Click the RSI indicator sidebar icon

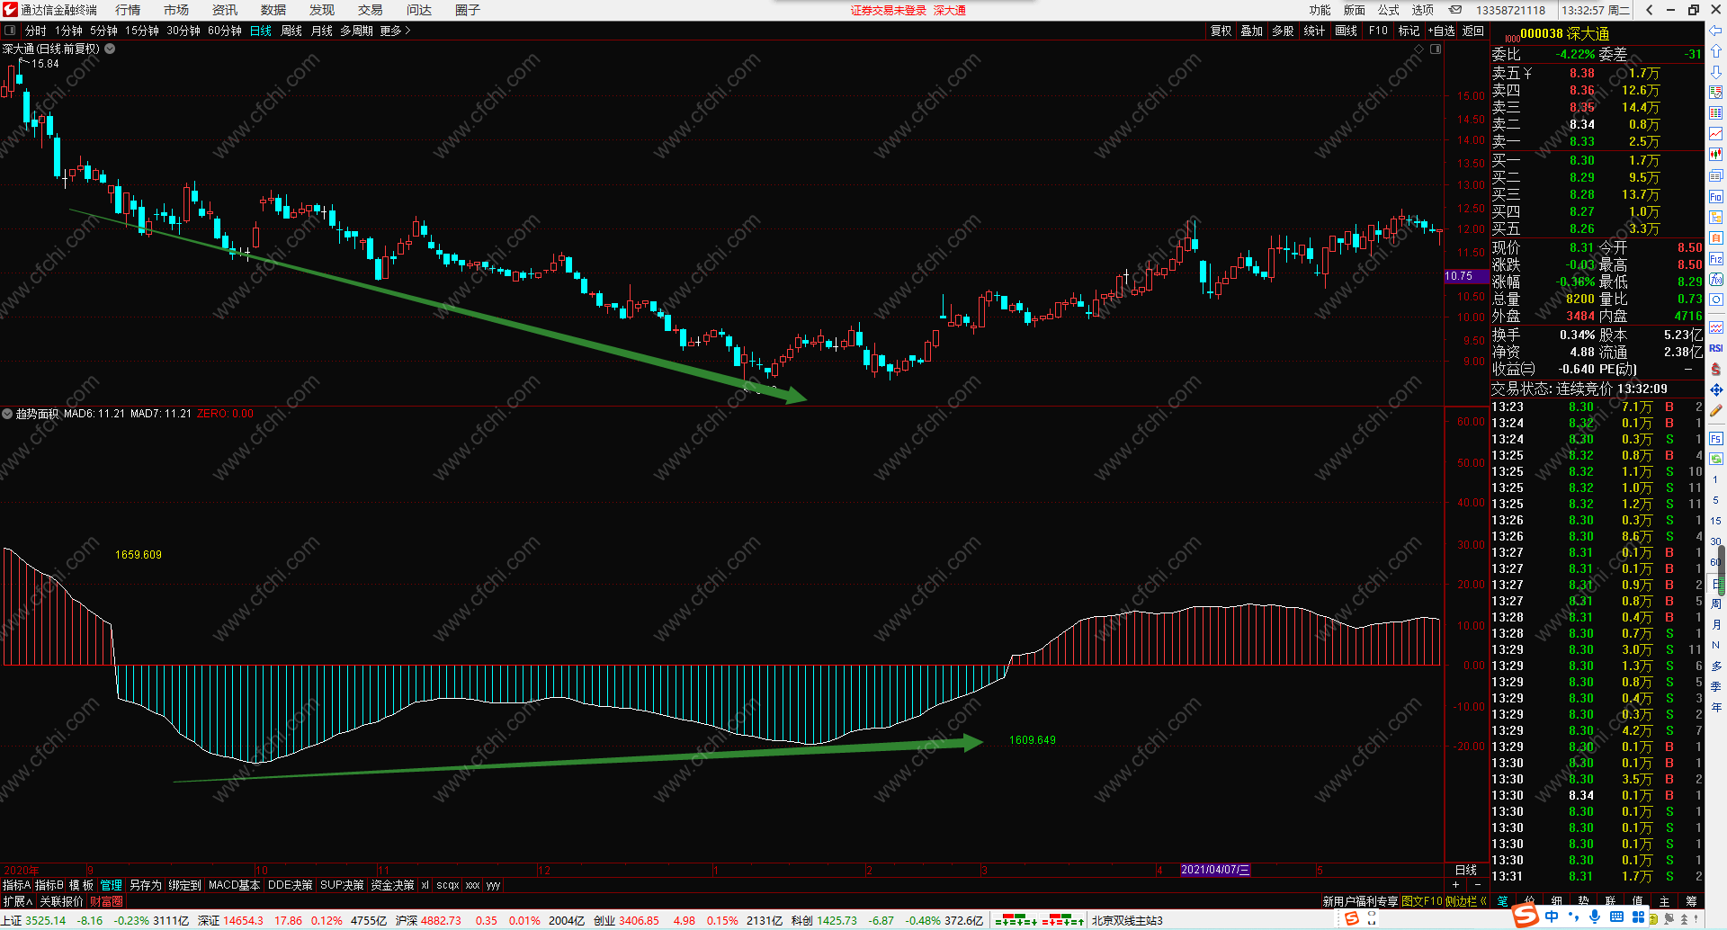point(1715,348)
